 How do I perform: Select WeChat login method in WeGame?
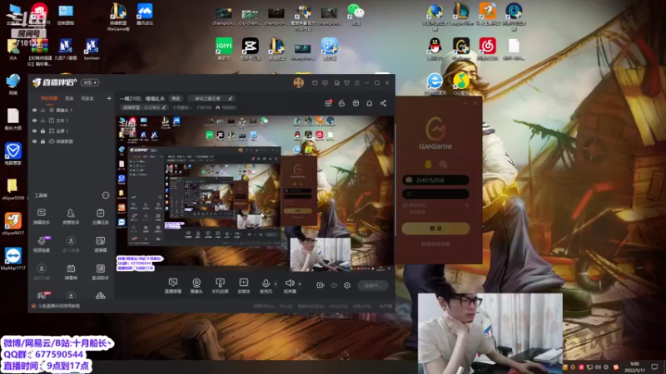[443, 164]
